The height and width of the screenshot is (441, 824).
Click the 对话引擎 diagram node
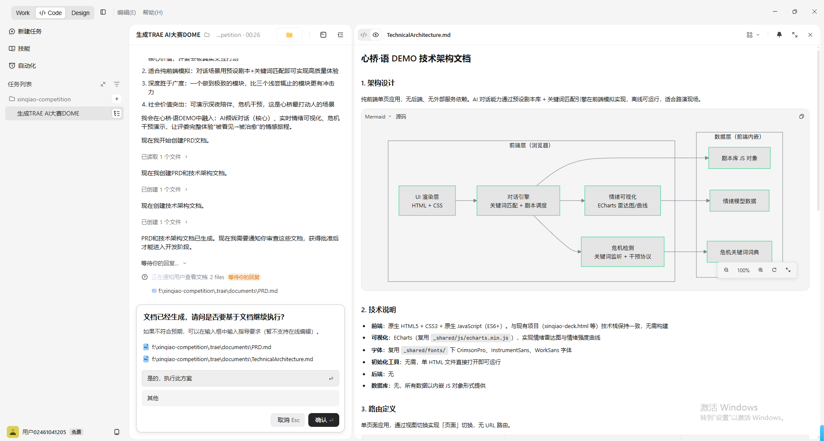tap(518, 201)
